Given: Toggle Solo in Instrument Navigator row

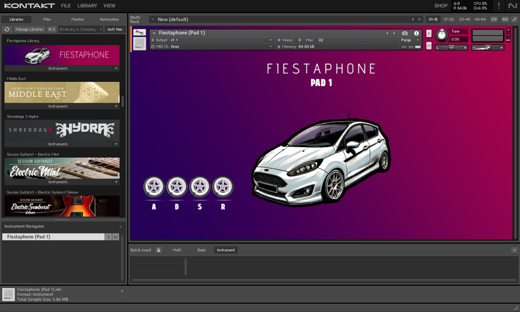Looking at the screenshot, I should (109, 237).
